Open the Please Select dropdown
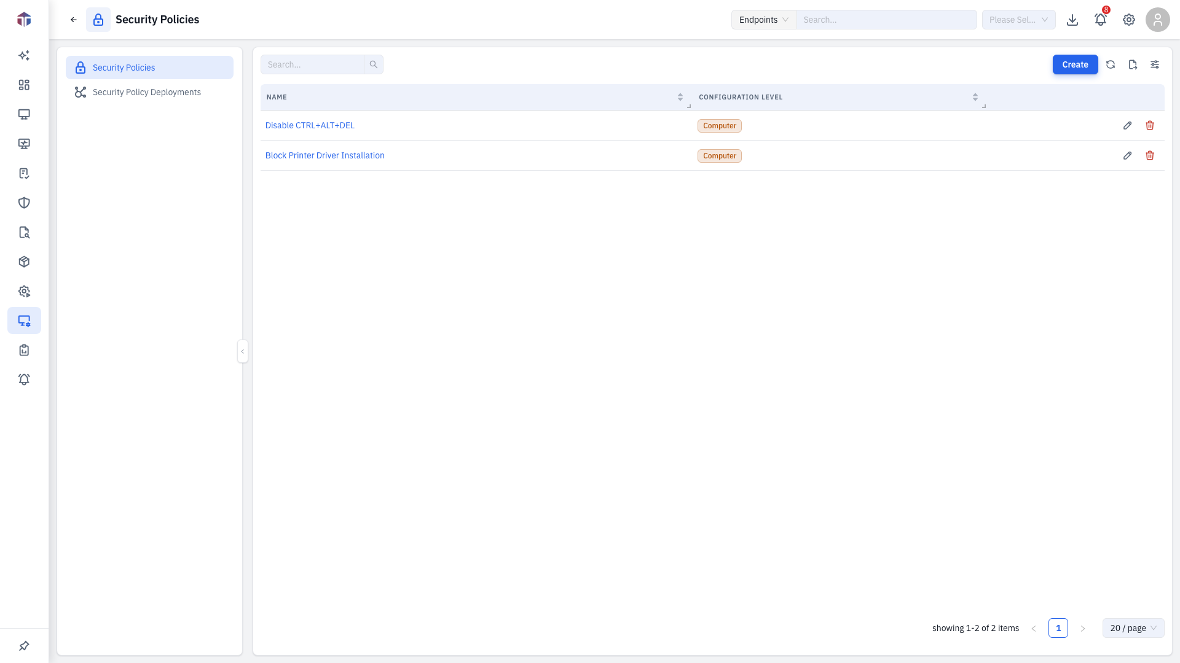1180x663 pixels. (1018, 20)
